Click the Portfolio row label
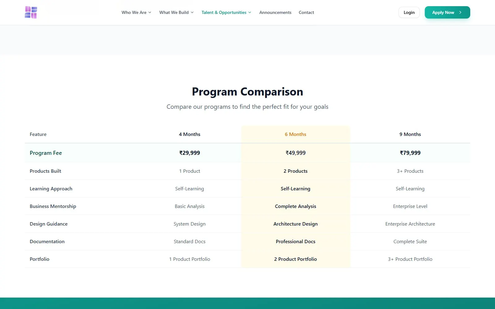This screenshot has width=495, height=309. pos(40,259)
